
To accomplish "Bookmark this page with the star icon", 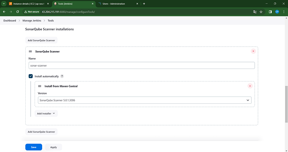I will [261, 12].
